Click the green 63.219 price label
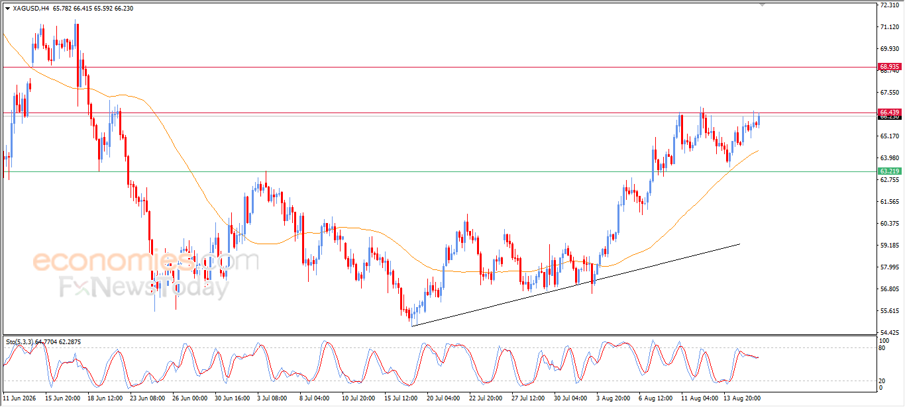Screen dimensions: 905x407 click(889, 171)
